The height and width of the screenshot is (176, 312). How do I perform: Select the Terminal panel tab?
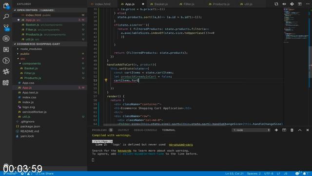pyautogui.click(x=169, y=130)
